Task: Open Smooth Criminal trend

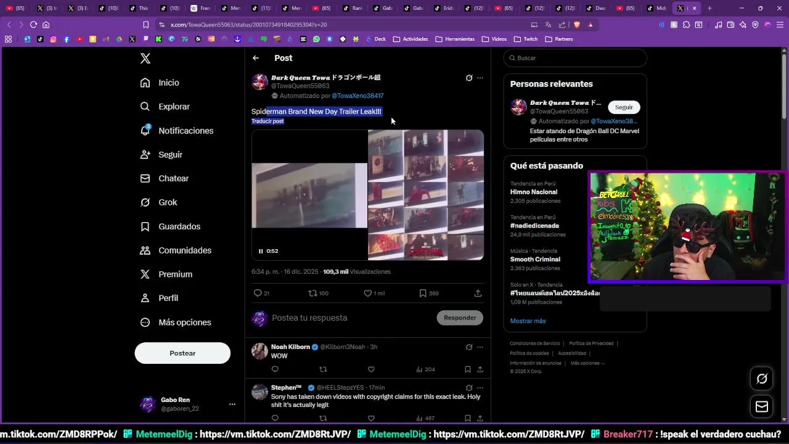Action: coord(535,260)
